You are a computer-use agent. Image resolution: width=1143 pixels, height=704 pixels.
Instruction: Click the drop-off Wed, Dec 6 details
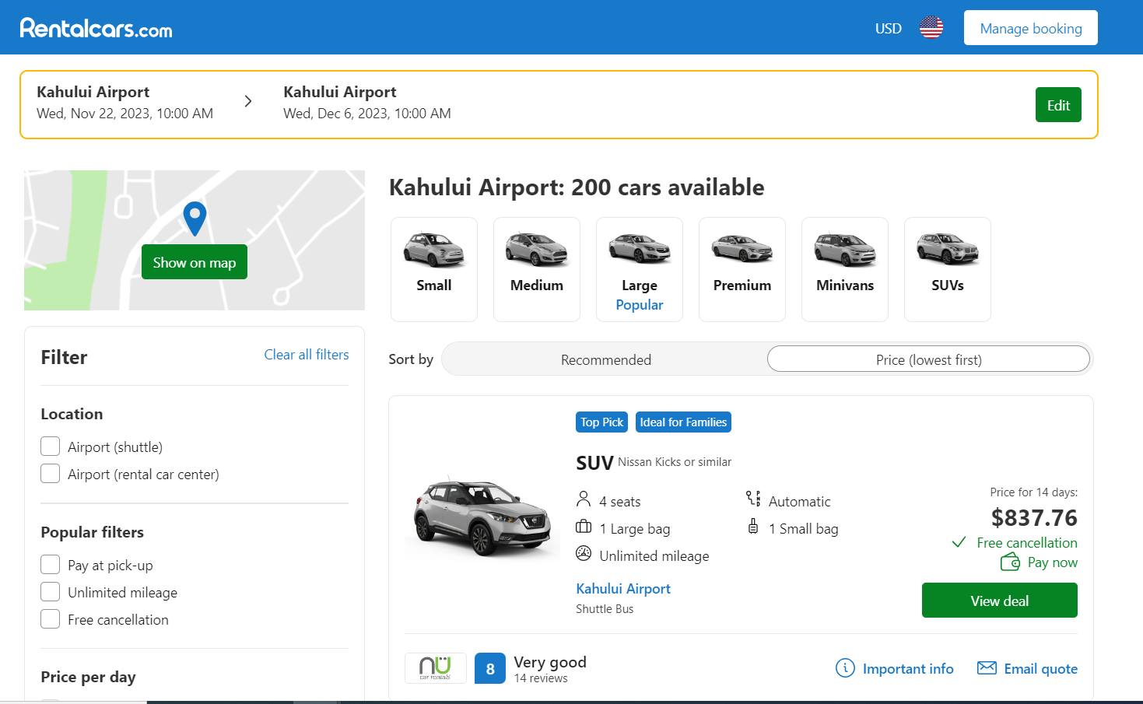pos(367,114)
